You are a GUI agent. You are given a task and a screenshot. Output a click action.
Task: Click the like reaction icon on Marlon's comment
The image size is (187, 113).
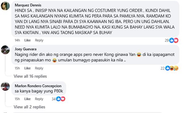[58, 99]
